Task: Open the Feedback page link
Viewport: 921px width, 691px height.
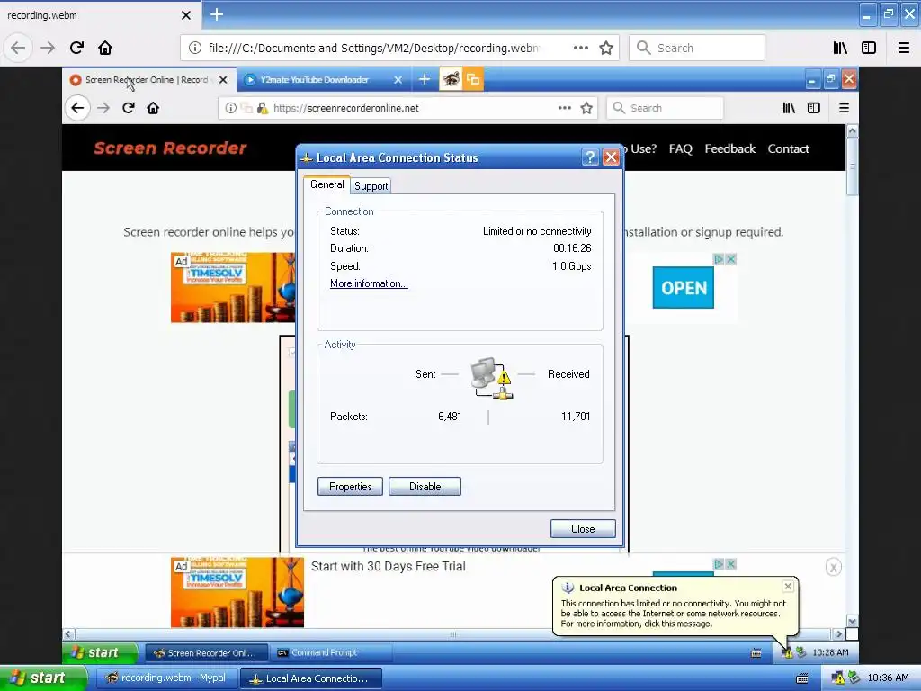Action: click(729, 148)
